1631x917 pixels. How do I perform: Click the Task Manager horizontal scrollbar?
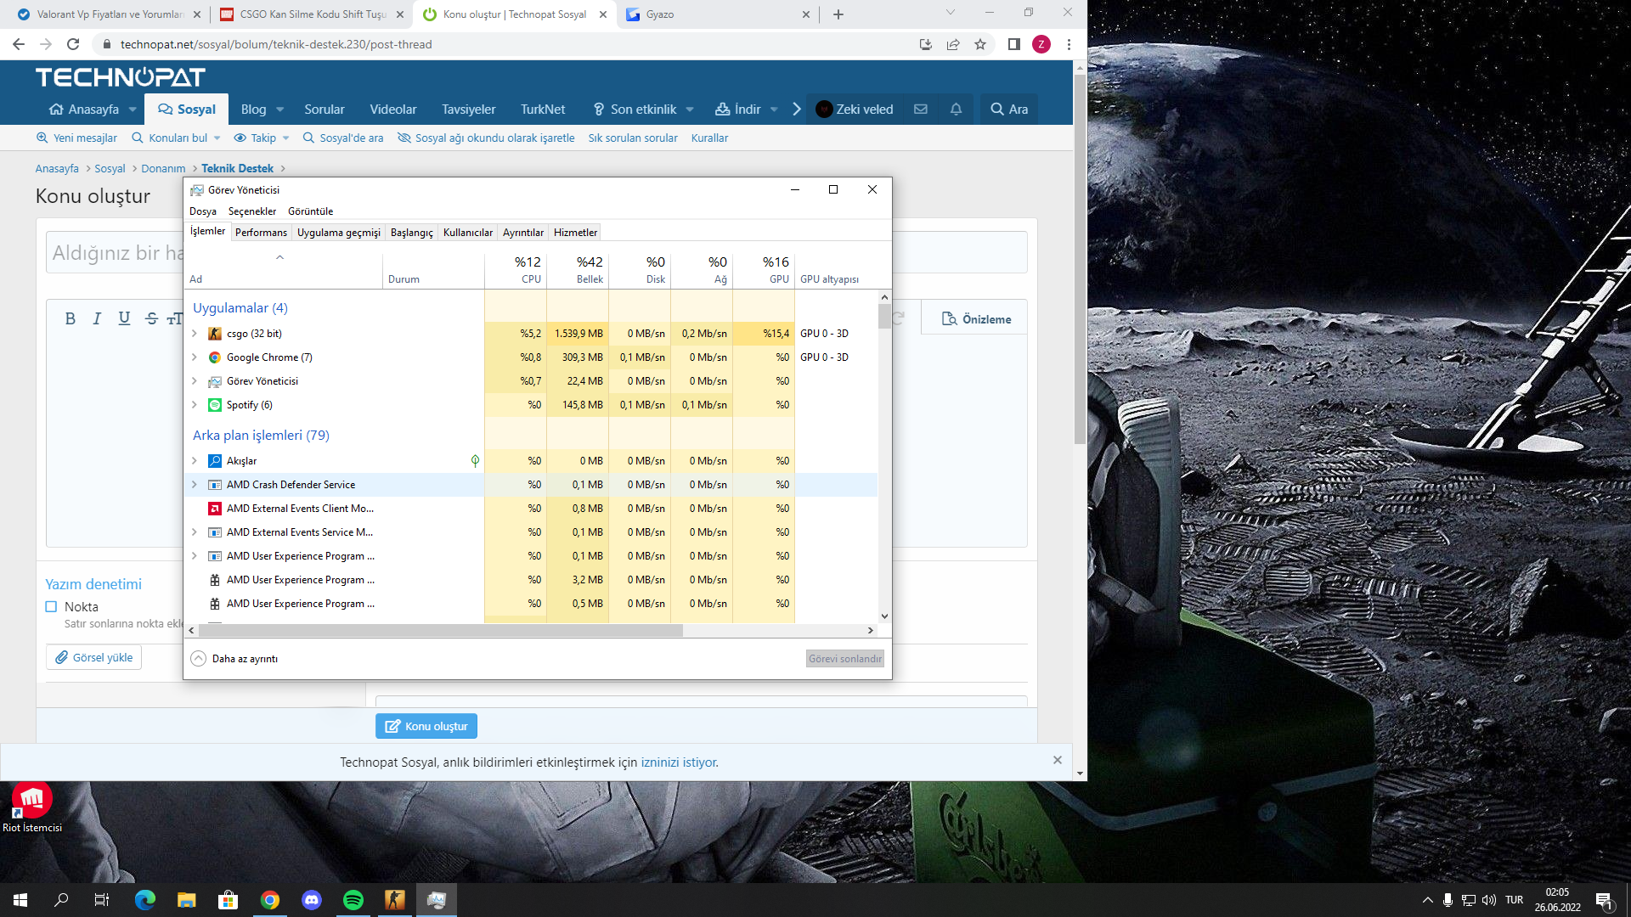(442, 630)
